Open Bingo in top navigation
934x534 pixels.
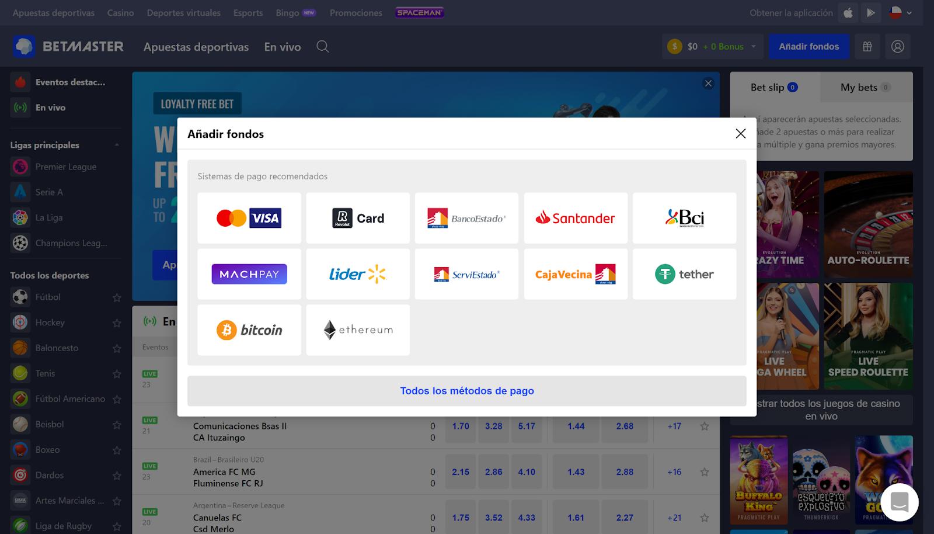295,13
